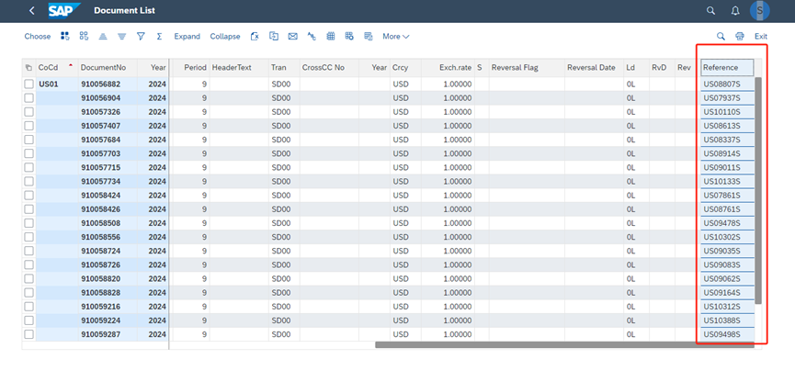The image size is (795, 371).
Task: Click the print icon near Exit
Action: [740, 37]
